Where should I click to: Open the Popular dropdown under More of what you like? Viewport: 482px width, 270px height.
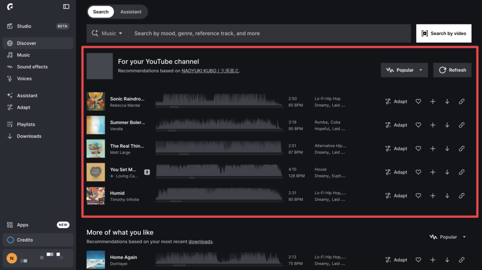pyautogui.click(x=448, y=237)
